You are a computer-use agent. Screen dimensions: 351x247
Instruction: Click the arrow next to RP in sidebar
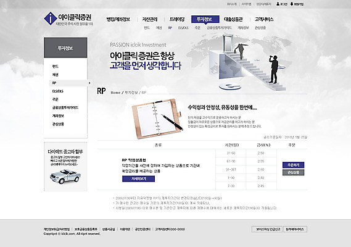[x=89, y=83]
